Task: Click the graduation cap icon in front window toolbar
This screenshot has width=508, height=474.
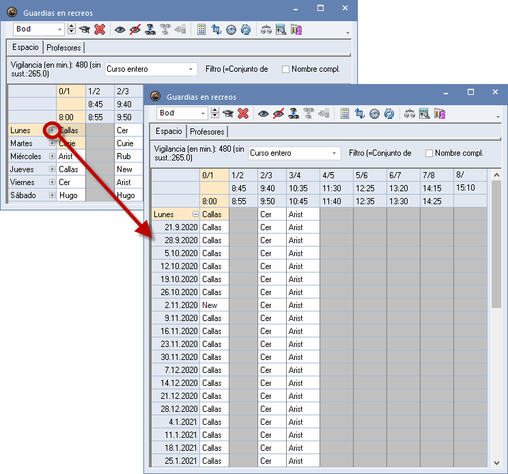Action: pyautogui.click(x=228, y=114)
